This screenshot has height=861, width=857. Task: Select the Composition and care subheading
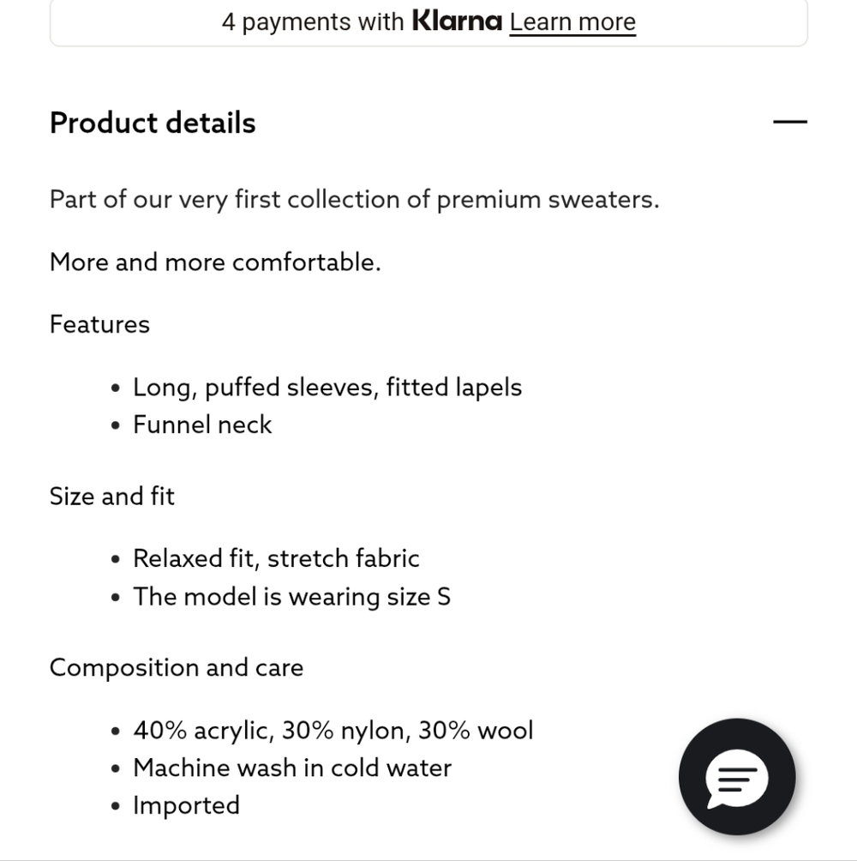177,668
